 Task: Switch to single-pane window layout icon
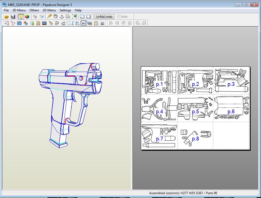click(88, 17)
